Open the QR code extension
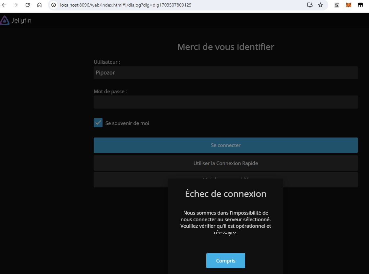 pyautogui.click(x=337, y=5)
